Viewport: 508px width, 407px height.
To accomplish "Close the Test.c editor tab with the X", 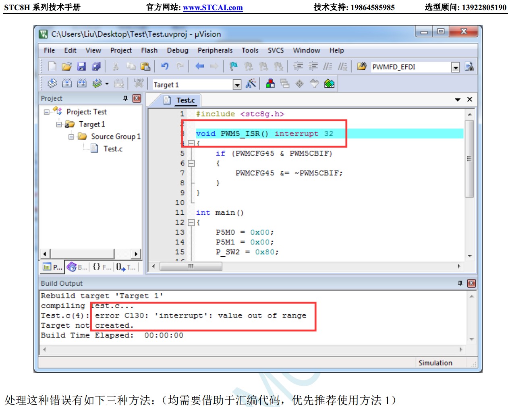I will [x=470, y=100].
